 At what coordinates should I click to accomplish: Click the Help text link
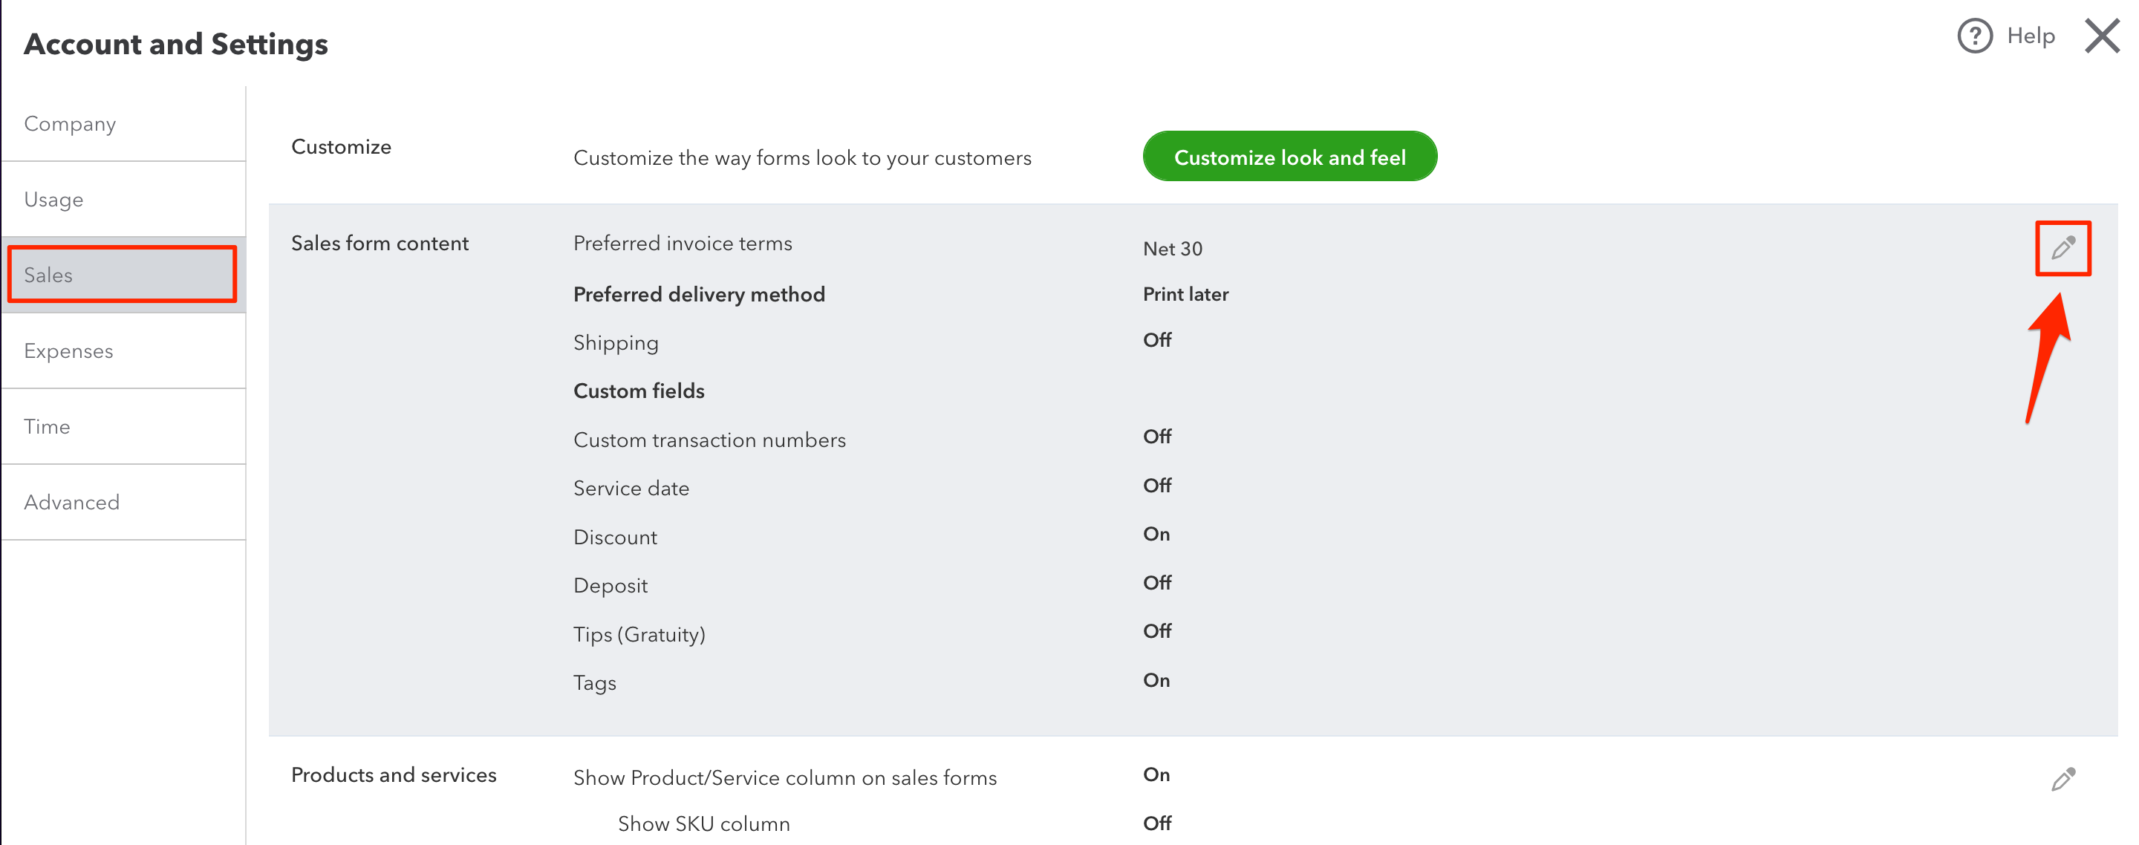[2031, 36]
